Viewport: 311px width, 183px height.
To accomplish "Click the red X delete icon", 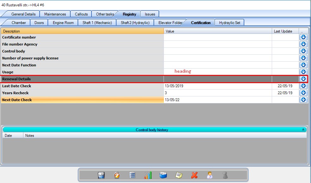I will point(194,175).
